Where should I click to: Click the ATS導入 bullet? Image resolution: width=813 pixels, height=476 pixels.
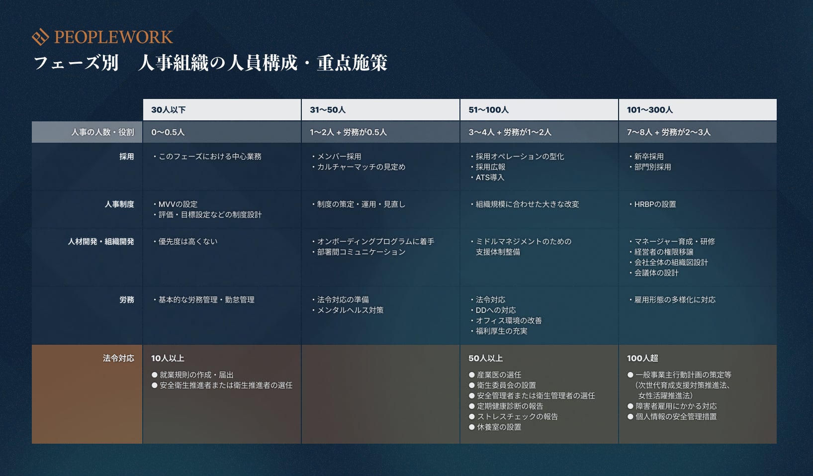point(486,178)
